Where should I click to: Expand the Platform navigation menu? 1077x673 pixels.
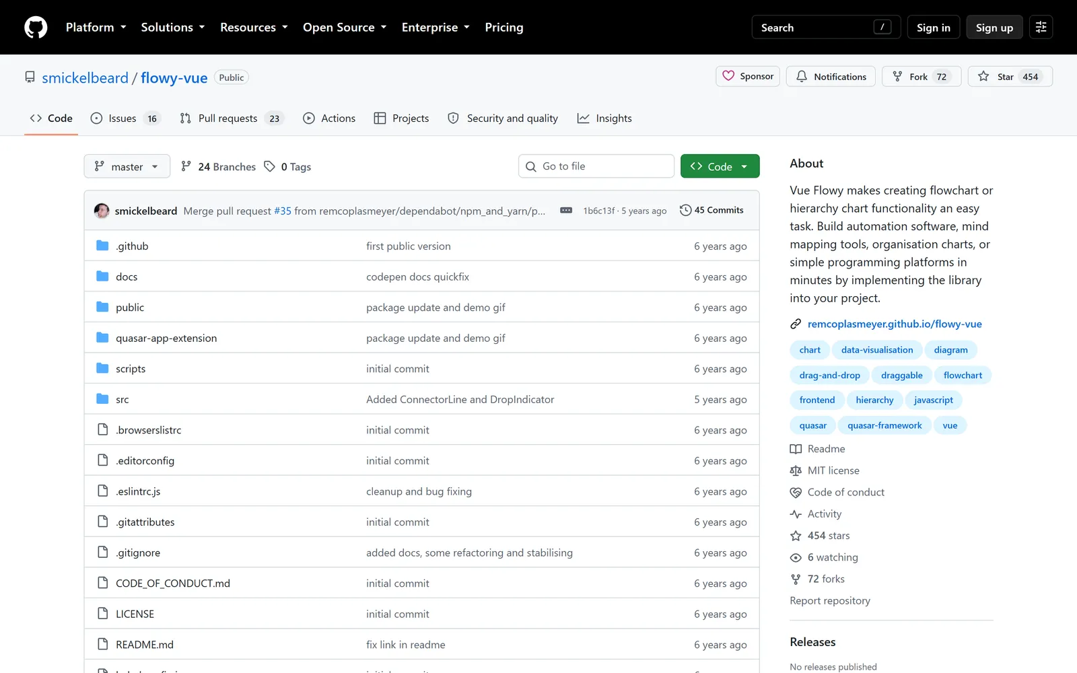[x=96, y=28]
